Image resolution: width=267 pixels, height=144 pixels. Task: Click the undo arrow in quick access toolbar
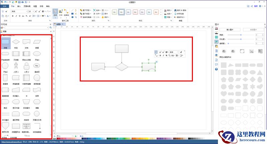click(x=5, y=2)
